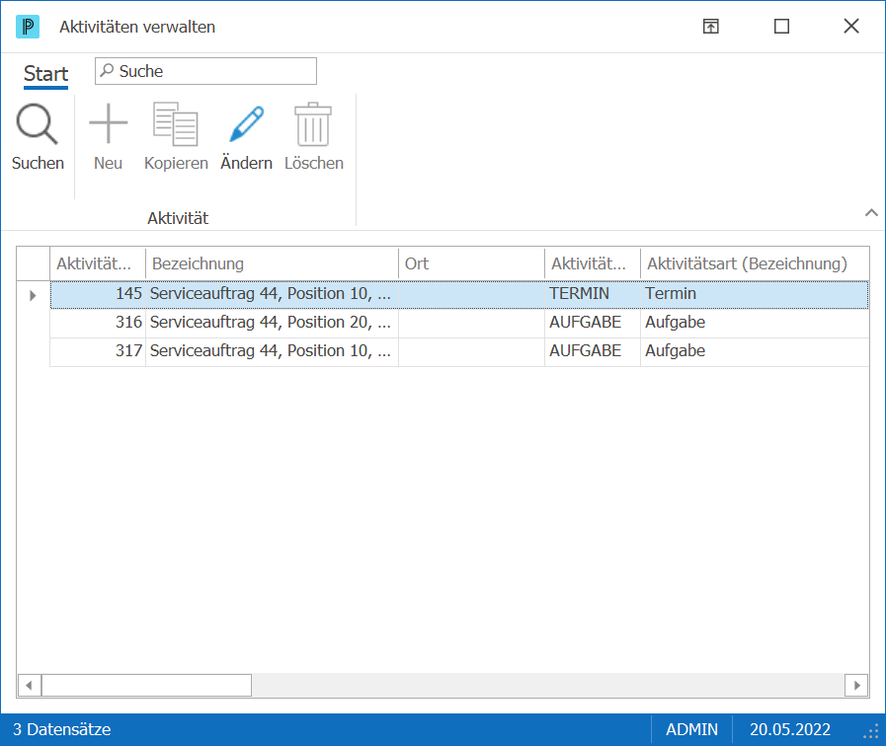Viewport: 886px width, 746px height.
Task: Click the row indicator arrow for row 145
Action: [x=33, y=295]
